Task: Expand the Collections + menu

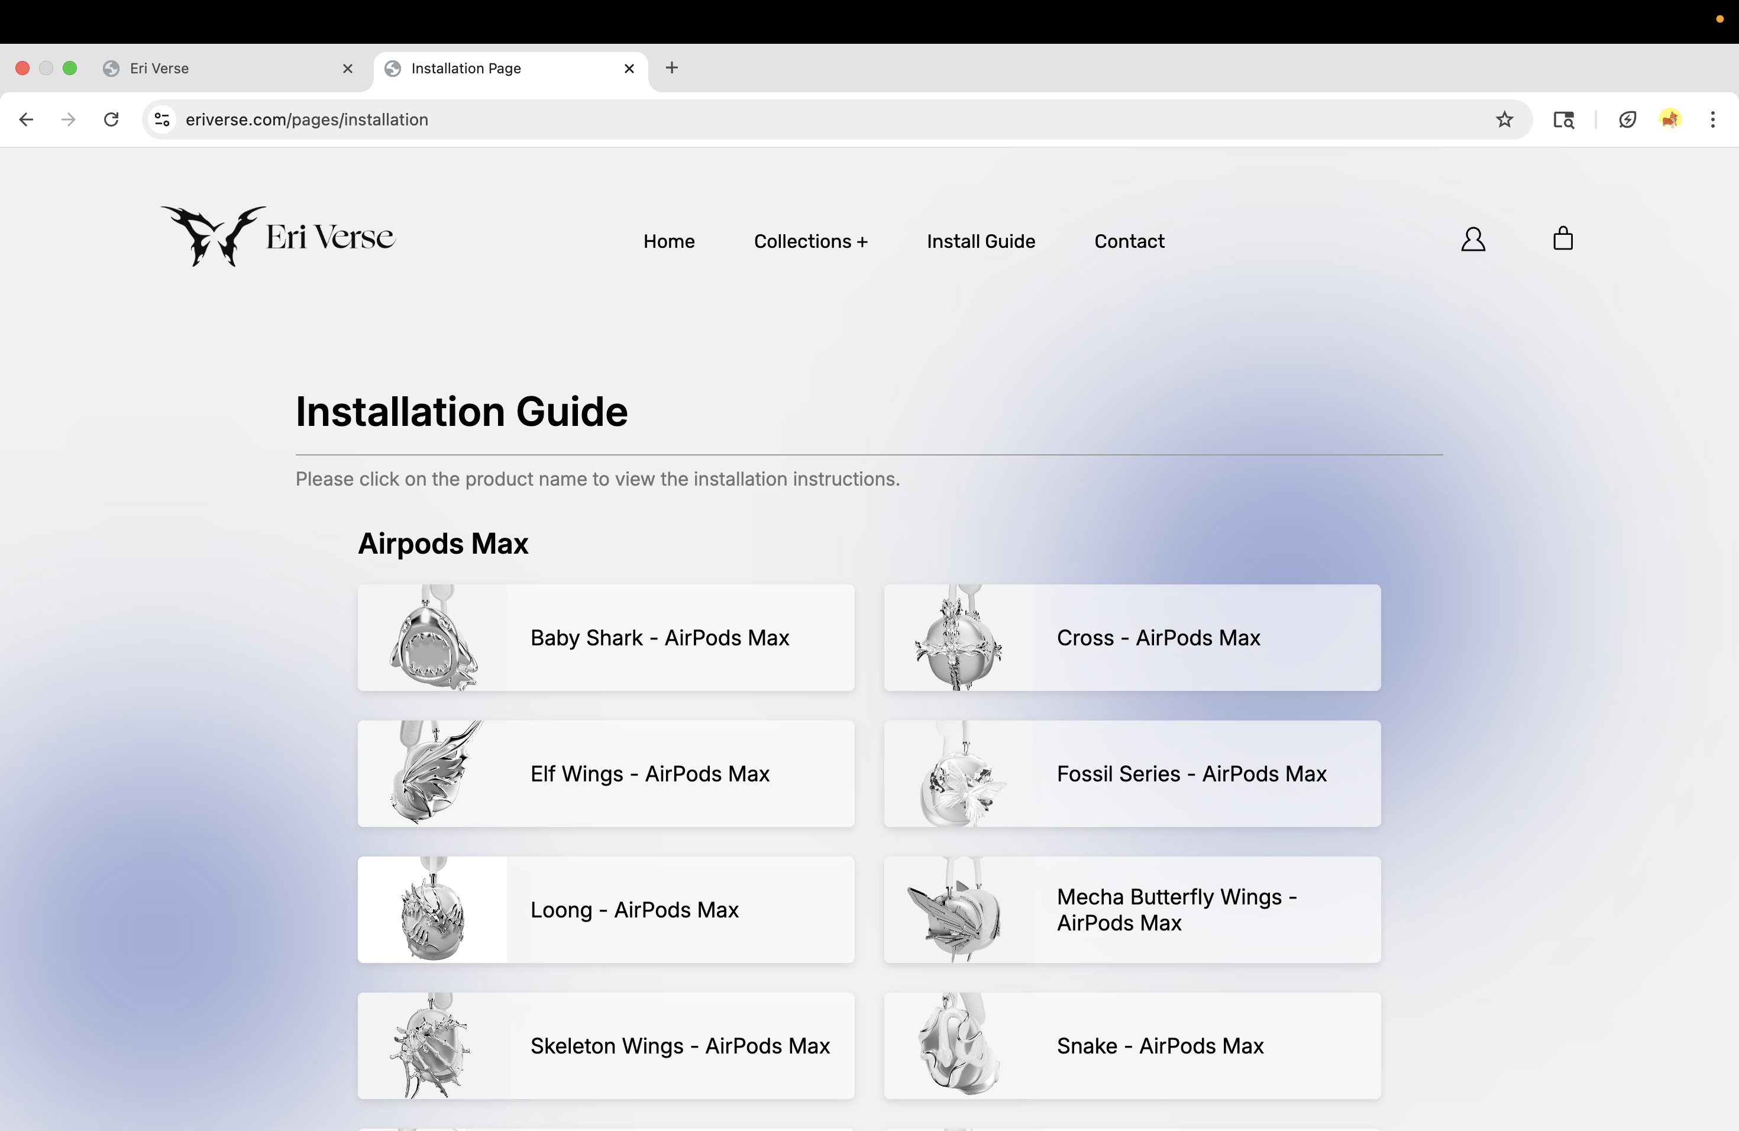Action: 810,242
